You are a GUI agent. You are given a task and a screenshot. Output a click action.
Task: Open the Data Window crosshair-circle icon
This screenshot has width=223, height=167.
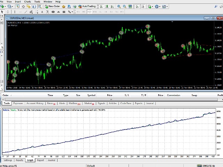(x=23, y=6)
